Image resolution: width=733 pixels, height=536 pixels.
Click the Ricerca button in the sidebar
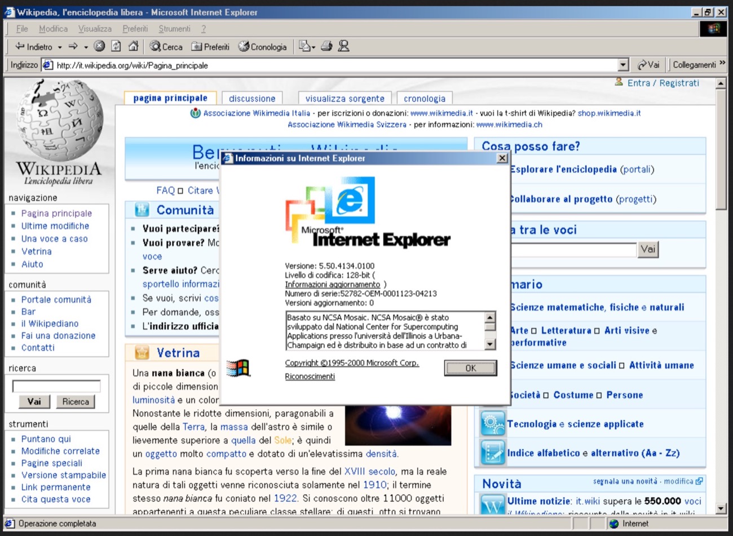point(76,401)
